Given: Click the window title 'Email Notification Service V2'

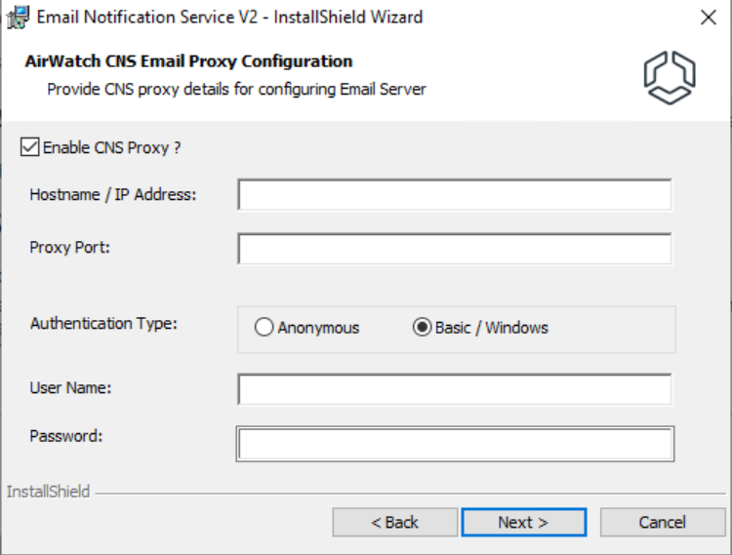Looking at the screenshot, I should pos(147,18).
